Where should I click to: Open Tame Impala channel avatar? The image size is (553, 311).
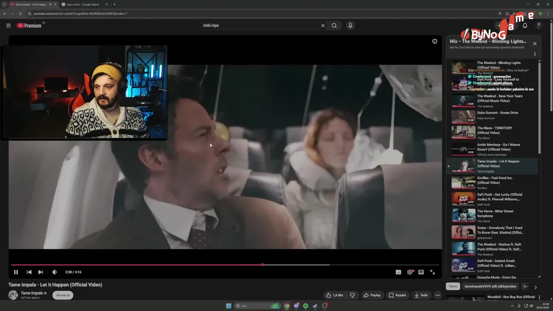point(13,295)
